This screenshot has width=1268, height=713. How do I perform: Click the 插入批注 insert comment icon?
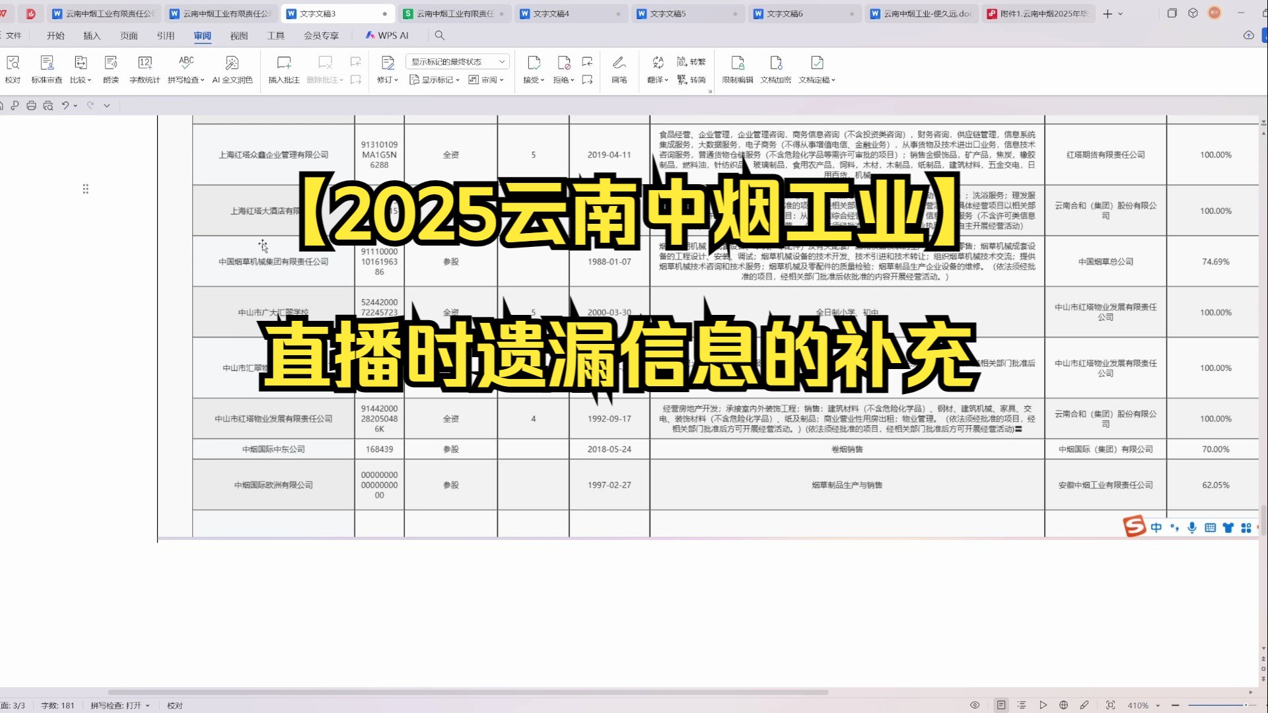(283, 68)
